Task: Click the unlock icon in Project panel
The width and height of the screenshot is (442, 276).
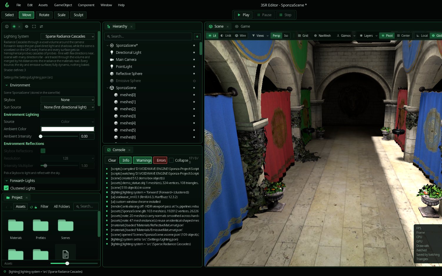Action: 36,207
